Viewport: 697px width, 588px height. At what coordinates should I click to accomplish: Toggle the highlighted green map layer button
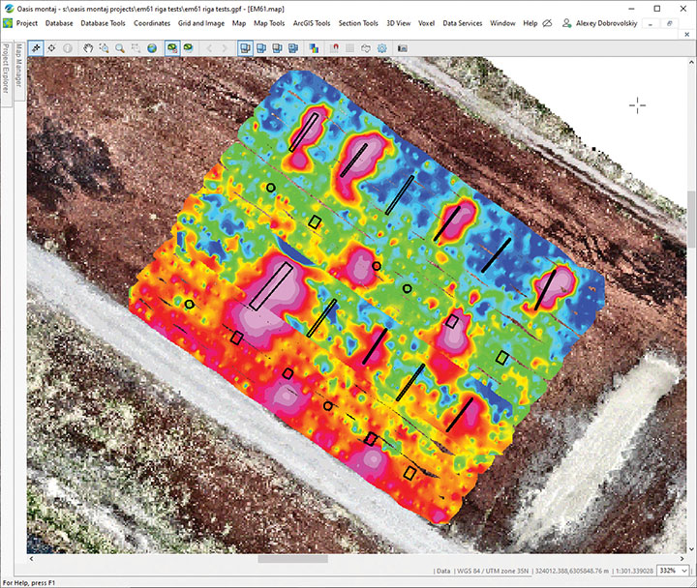pyautogui.click(x=171, y=46)
